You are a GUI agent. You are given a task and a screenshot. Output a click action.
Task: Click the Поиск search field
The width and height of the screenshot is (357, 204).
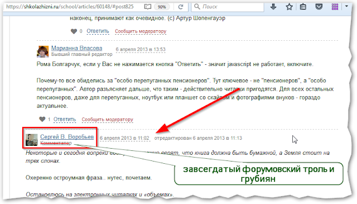click(x=228, y=7)
